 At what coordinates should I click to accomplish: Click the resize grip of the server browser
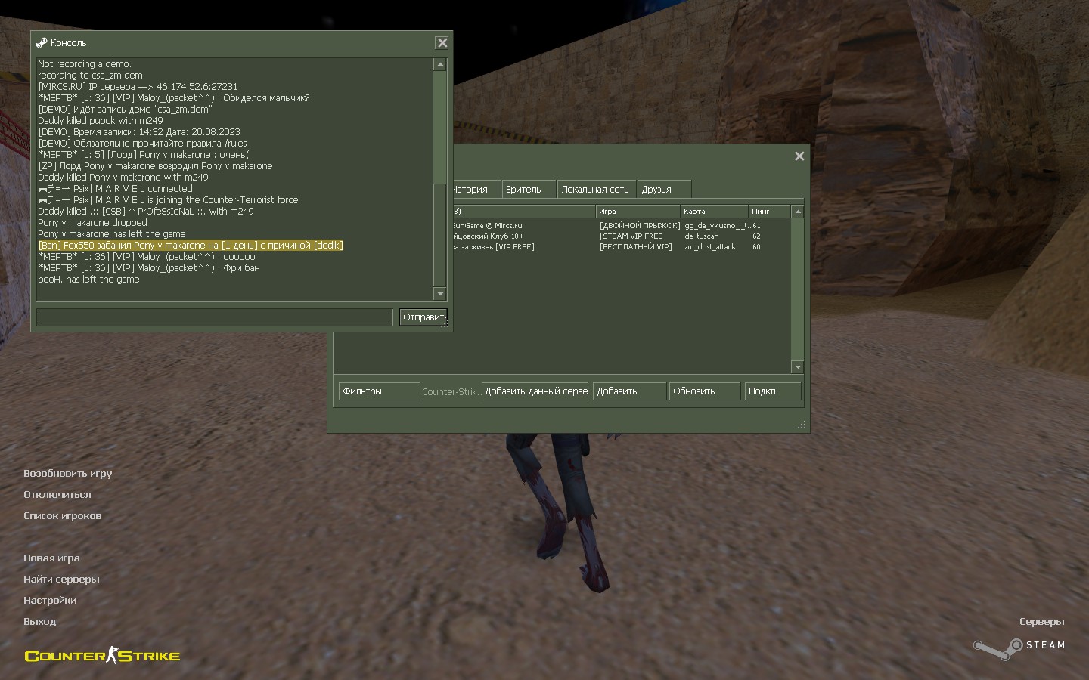point(802,425)
